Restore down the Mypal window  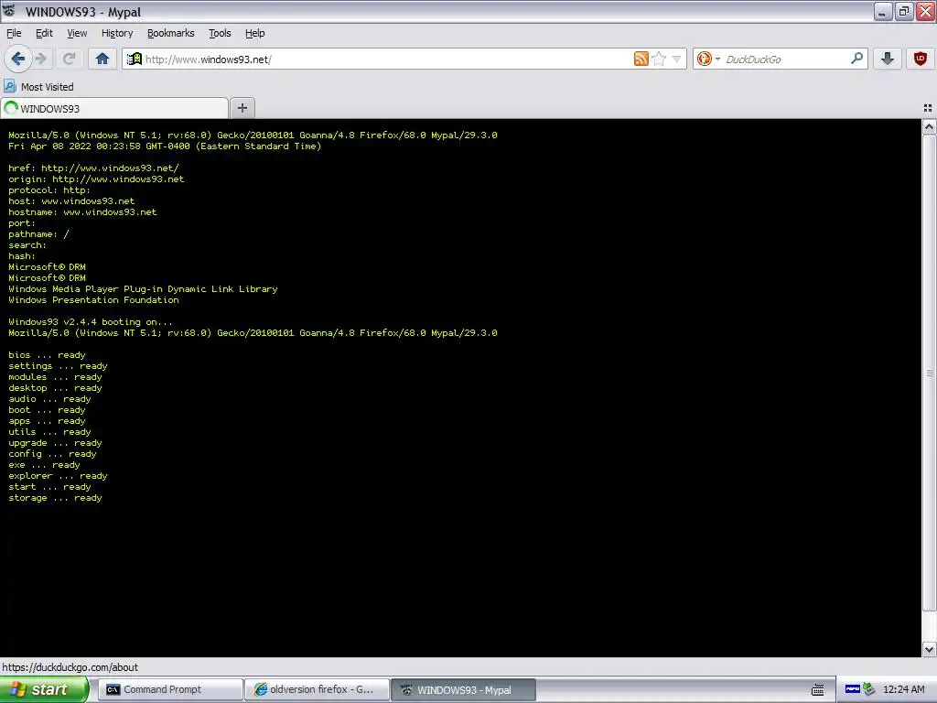903,11
